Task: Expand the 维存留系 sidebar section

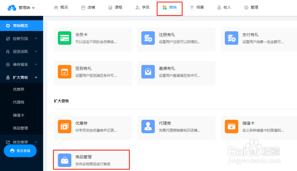Action: (21, 64)
